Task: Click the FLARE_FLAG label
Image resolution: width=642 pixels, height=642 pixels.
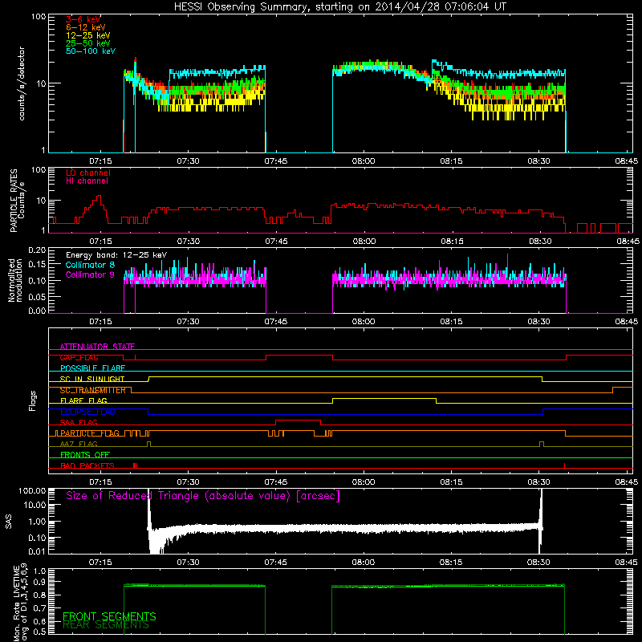Action: pos(83,400)
